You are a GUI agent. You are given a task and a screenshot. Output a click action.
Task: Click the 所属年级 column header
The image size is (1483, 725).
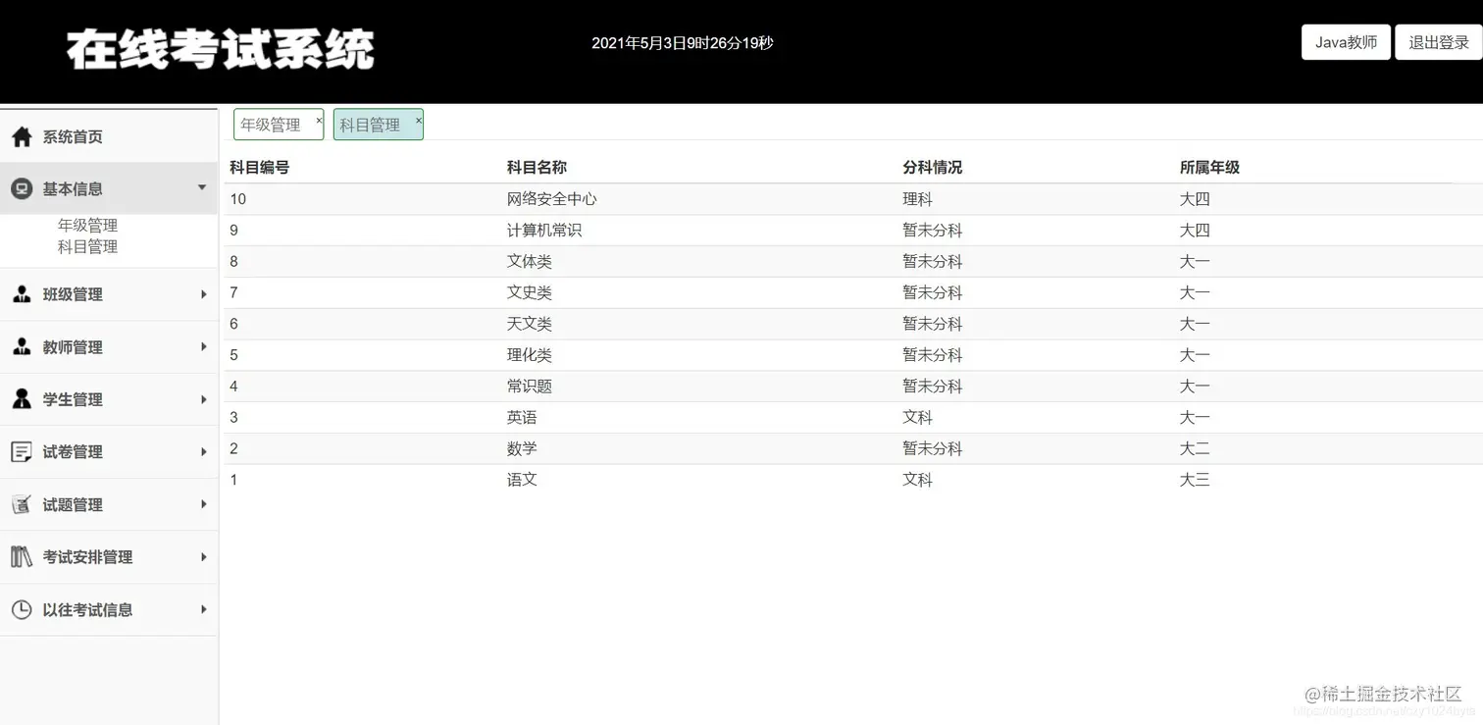click(x=1209, y=168)
